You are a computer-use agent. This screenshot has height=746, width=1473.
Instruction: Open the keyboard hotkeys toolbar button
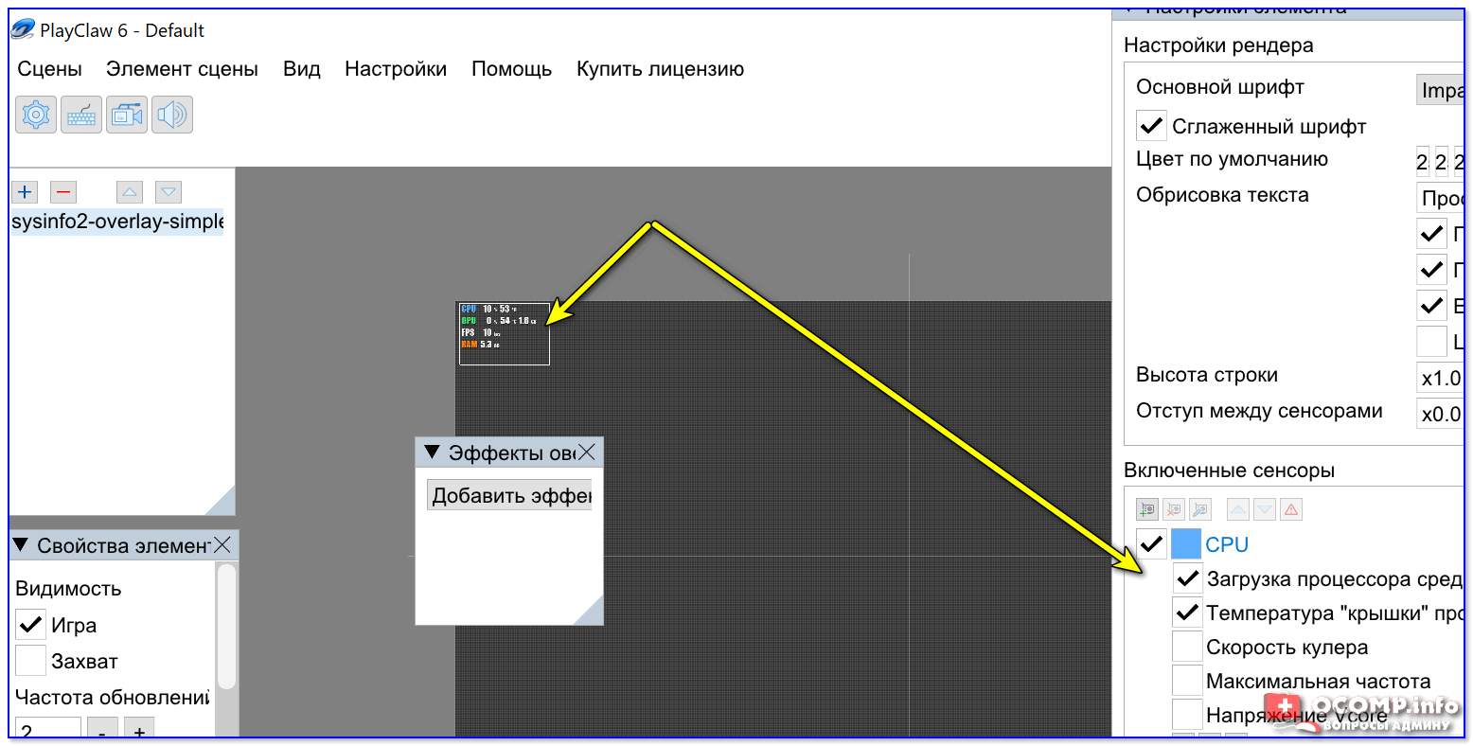coord(81,115)
